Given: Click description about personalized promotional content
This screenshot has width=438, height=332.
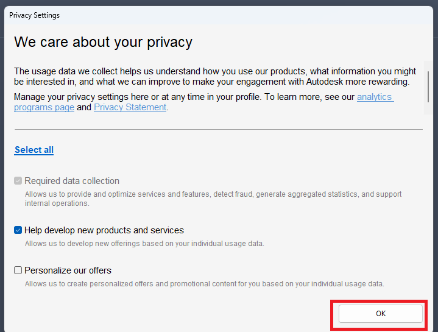Looking at the screenshot, I should 204,284.
